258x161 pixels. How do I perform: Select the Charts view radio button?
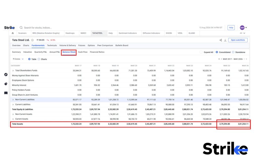coord(39,59)
